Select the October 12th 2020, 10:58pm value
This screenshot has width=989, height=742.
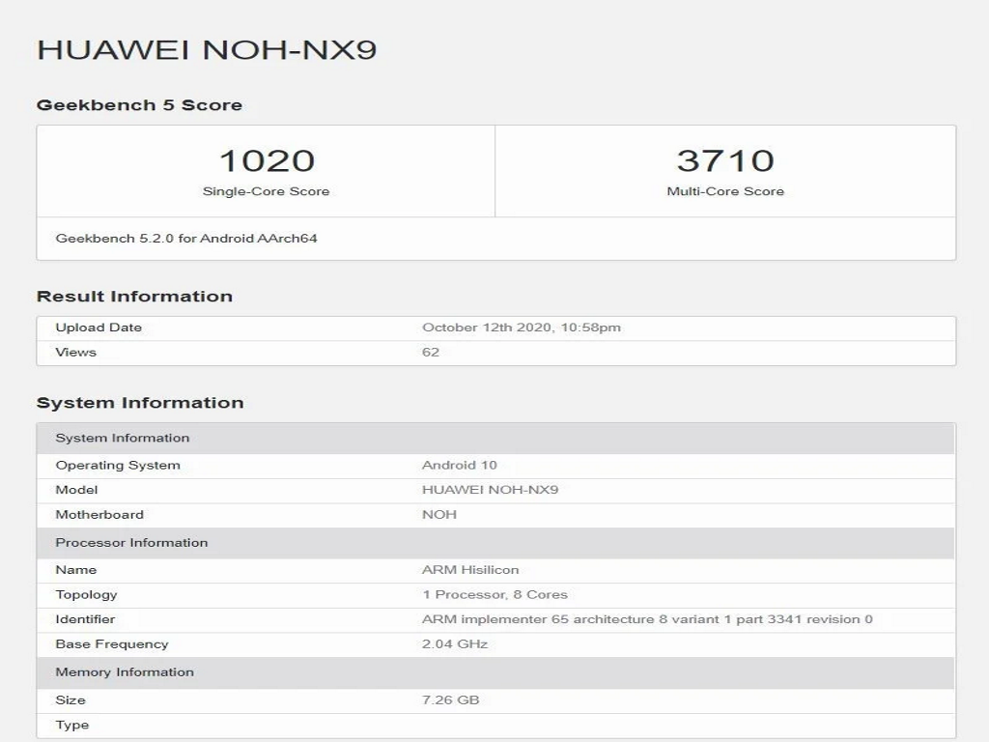tap(522, 328)
